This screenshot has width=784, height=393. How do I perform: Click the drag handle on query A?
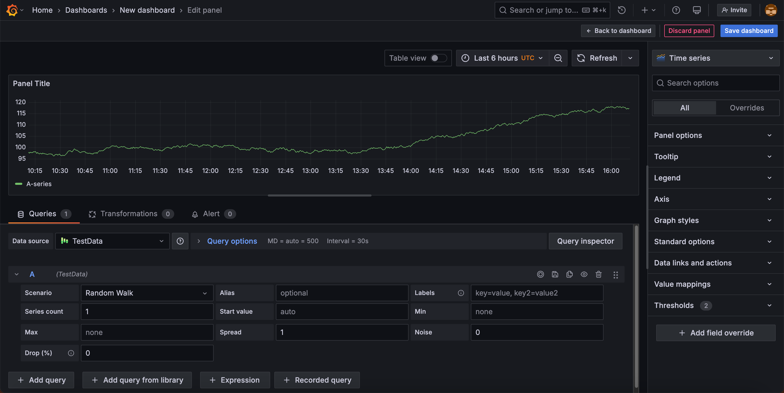tap(615, 275)
